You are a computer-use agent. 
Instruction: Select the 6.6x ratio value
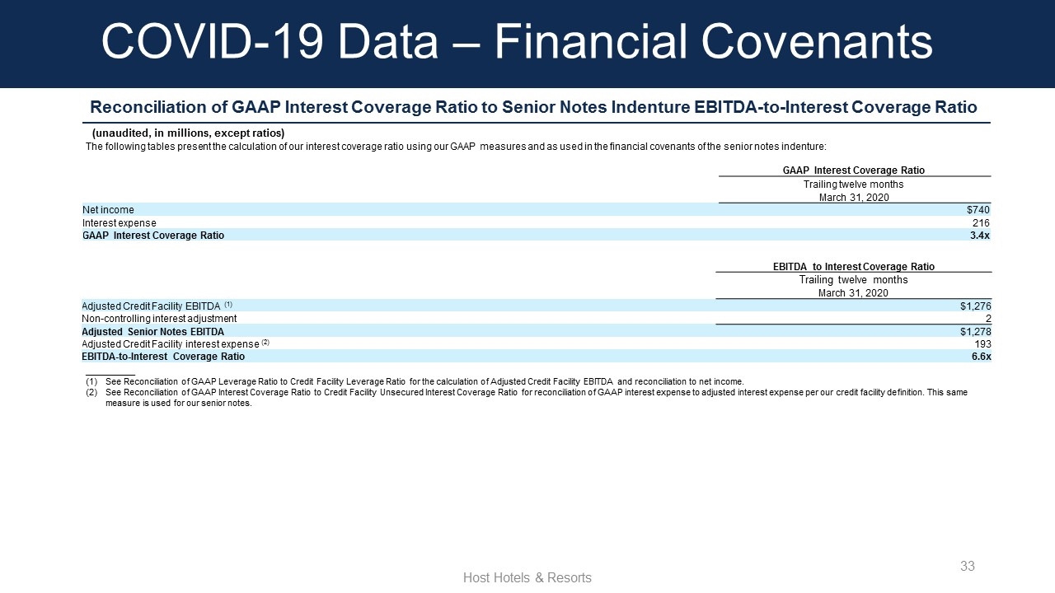[981, 357]
